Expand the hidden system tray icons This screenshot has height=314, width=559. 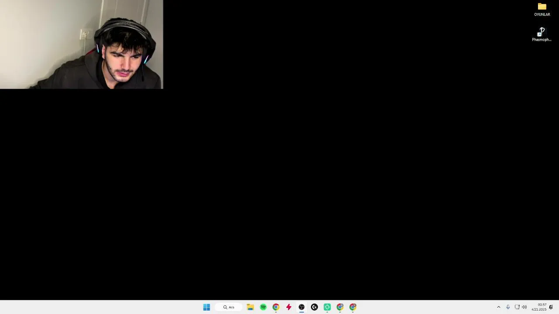click(498, 307)
